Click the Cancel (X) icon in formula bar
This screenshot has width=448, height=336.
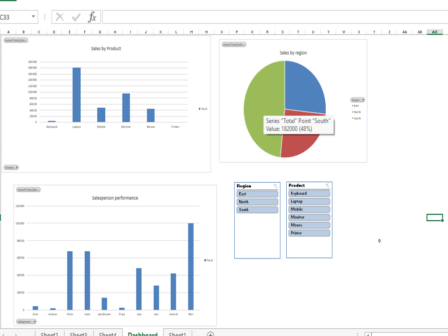click(x=60, y=17)
